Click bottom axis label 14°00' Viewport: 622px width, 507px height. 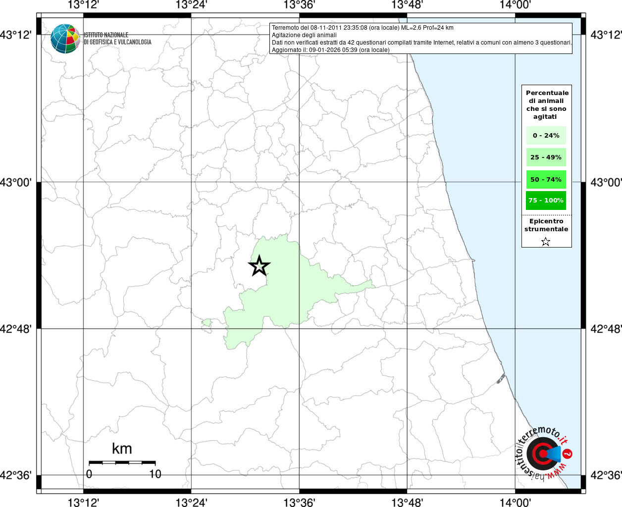(515, 503)
